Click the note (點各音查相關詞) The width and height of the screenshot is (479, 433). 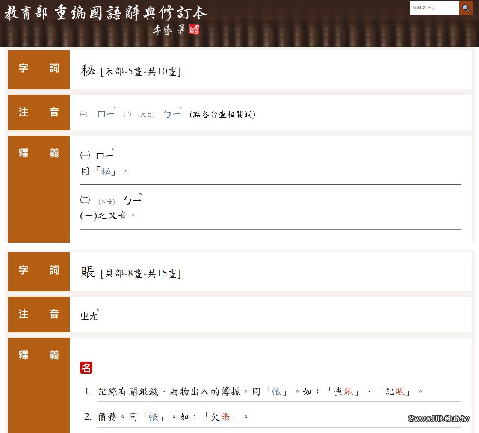click(x=222, y=114)
